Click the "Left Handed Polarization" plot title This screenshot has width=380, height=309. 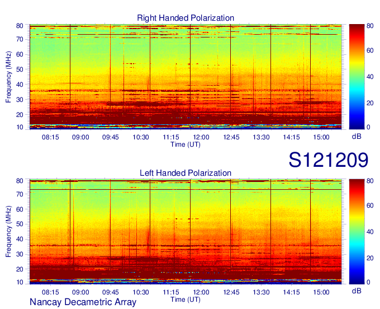point(186,173)
